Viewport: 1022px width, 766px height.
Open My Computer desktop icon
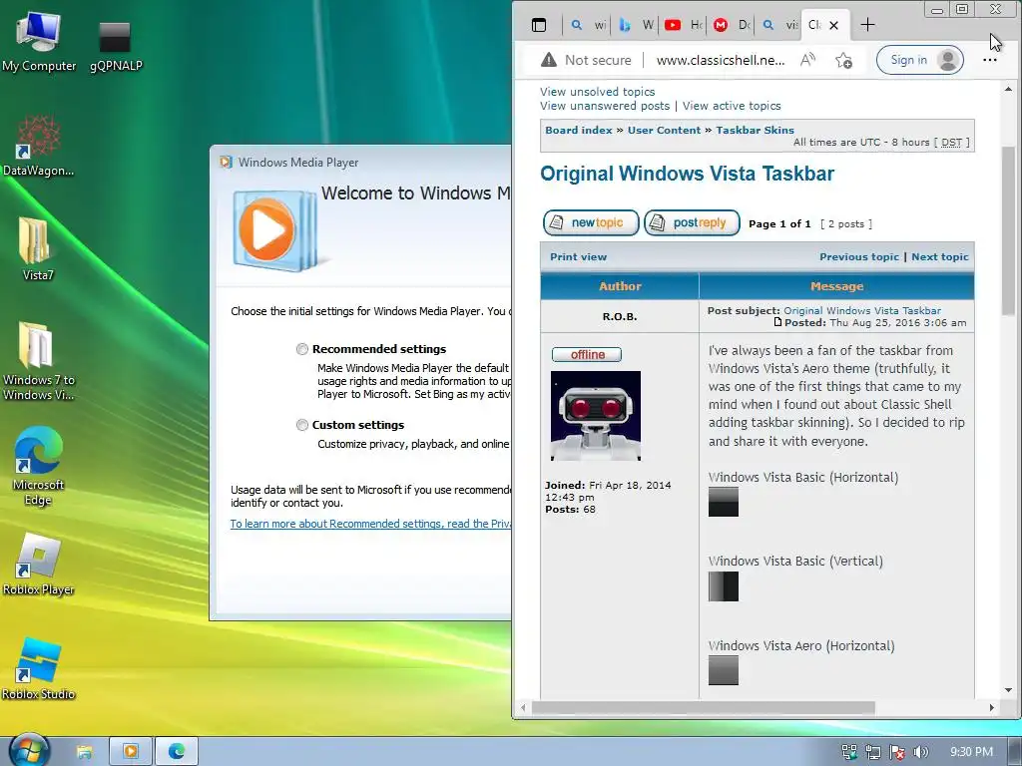(x=39, y=42)
